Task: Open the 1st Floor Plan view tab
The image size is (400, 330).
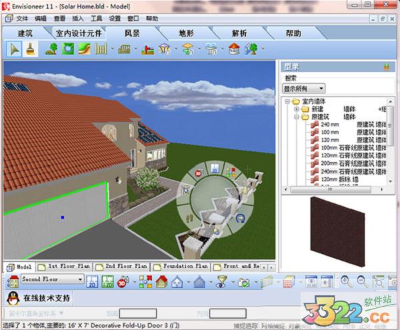Action: 65,267
